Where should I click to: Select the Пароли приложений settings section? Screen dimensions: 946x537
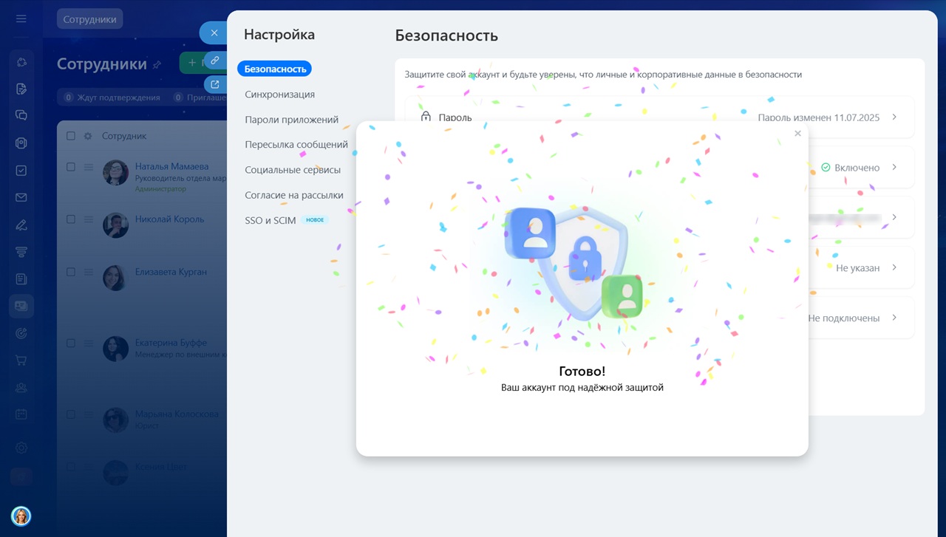click(291, 120)
